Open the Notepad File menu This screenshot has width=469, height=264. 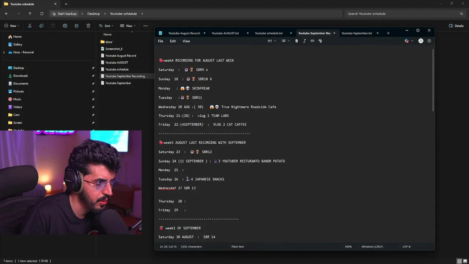point(160,41)
